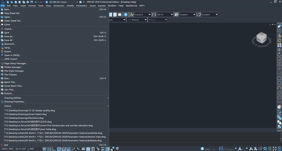Viewport: 282px width, 151px height.
Task: Open the Edit menu
Action: (x=9, y=5)
